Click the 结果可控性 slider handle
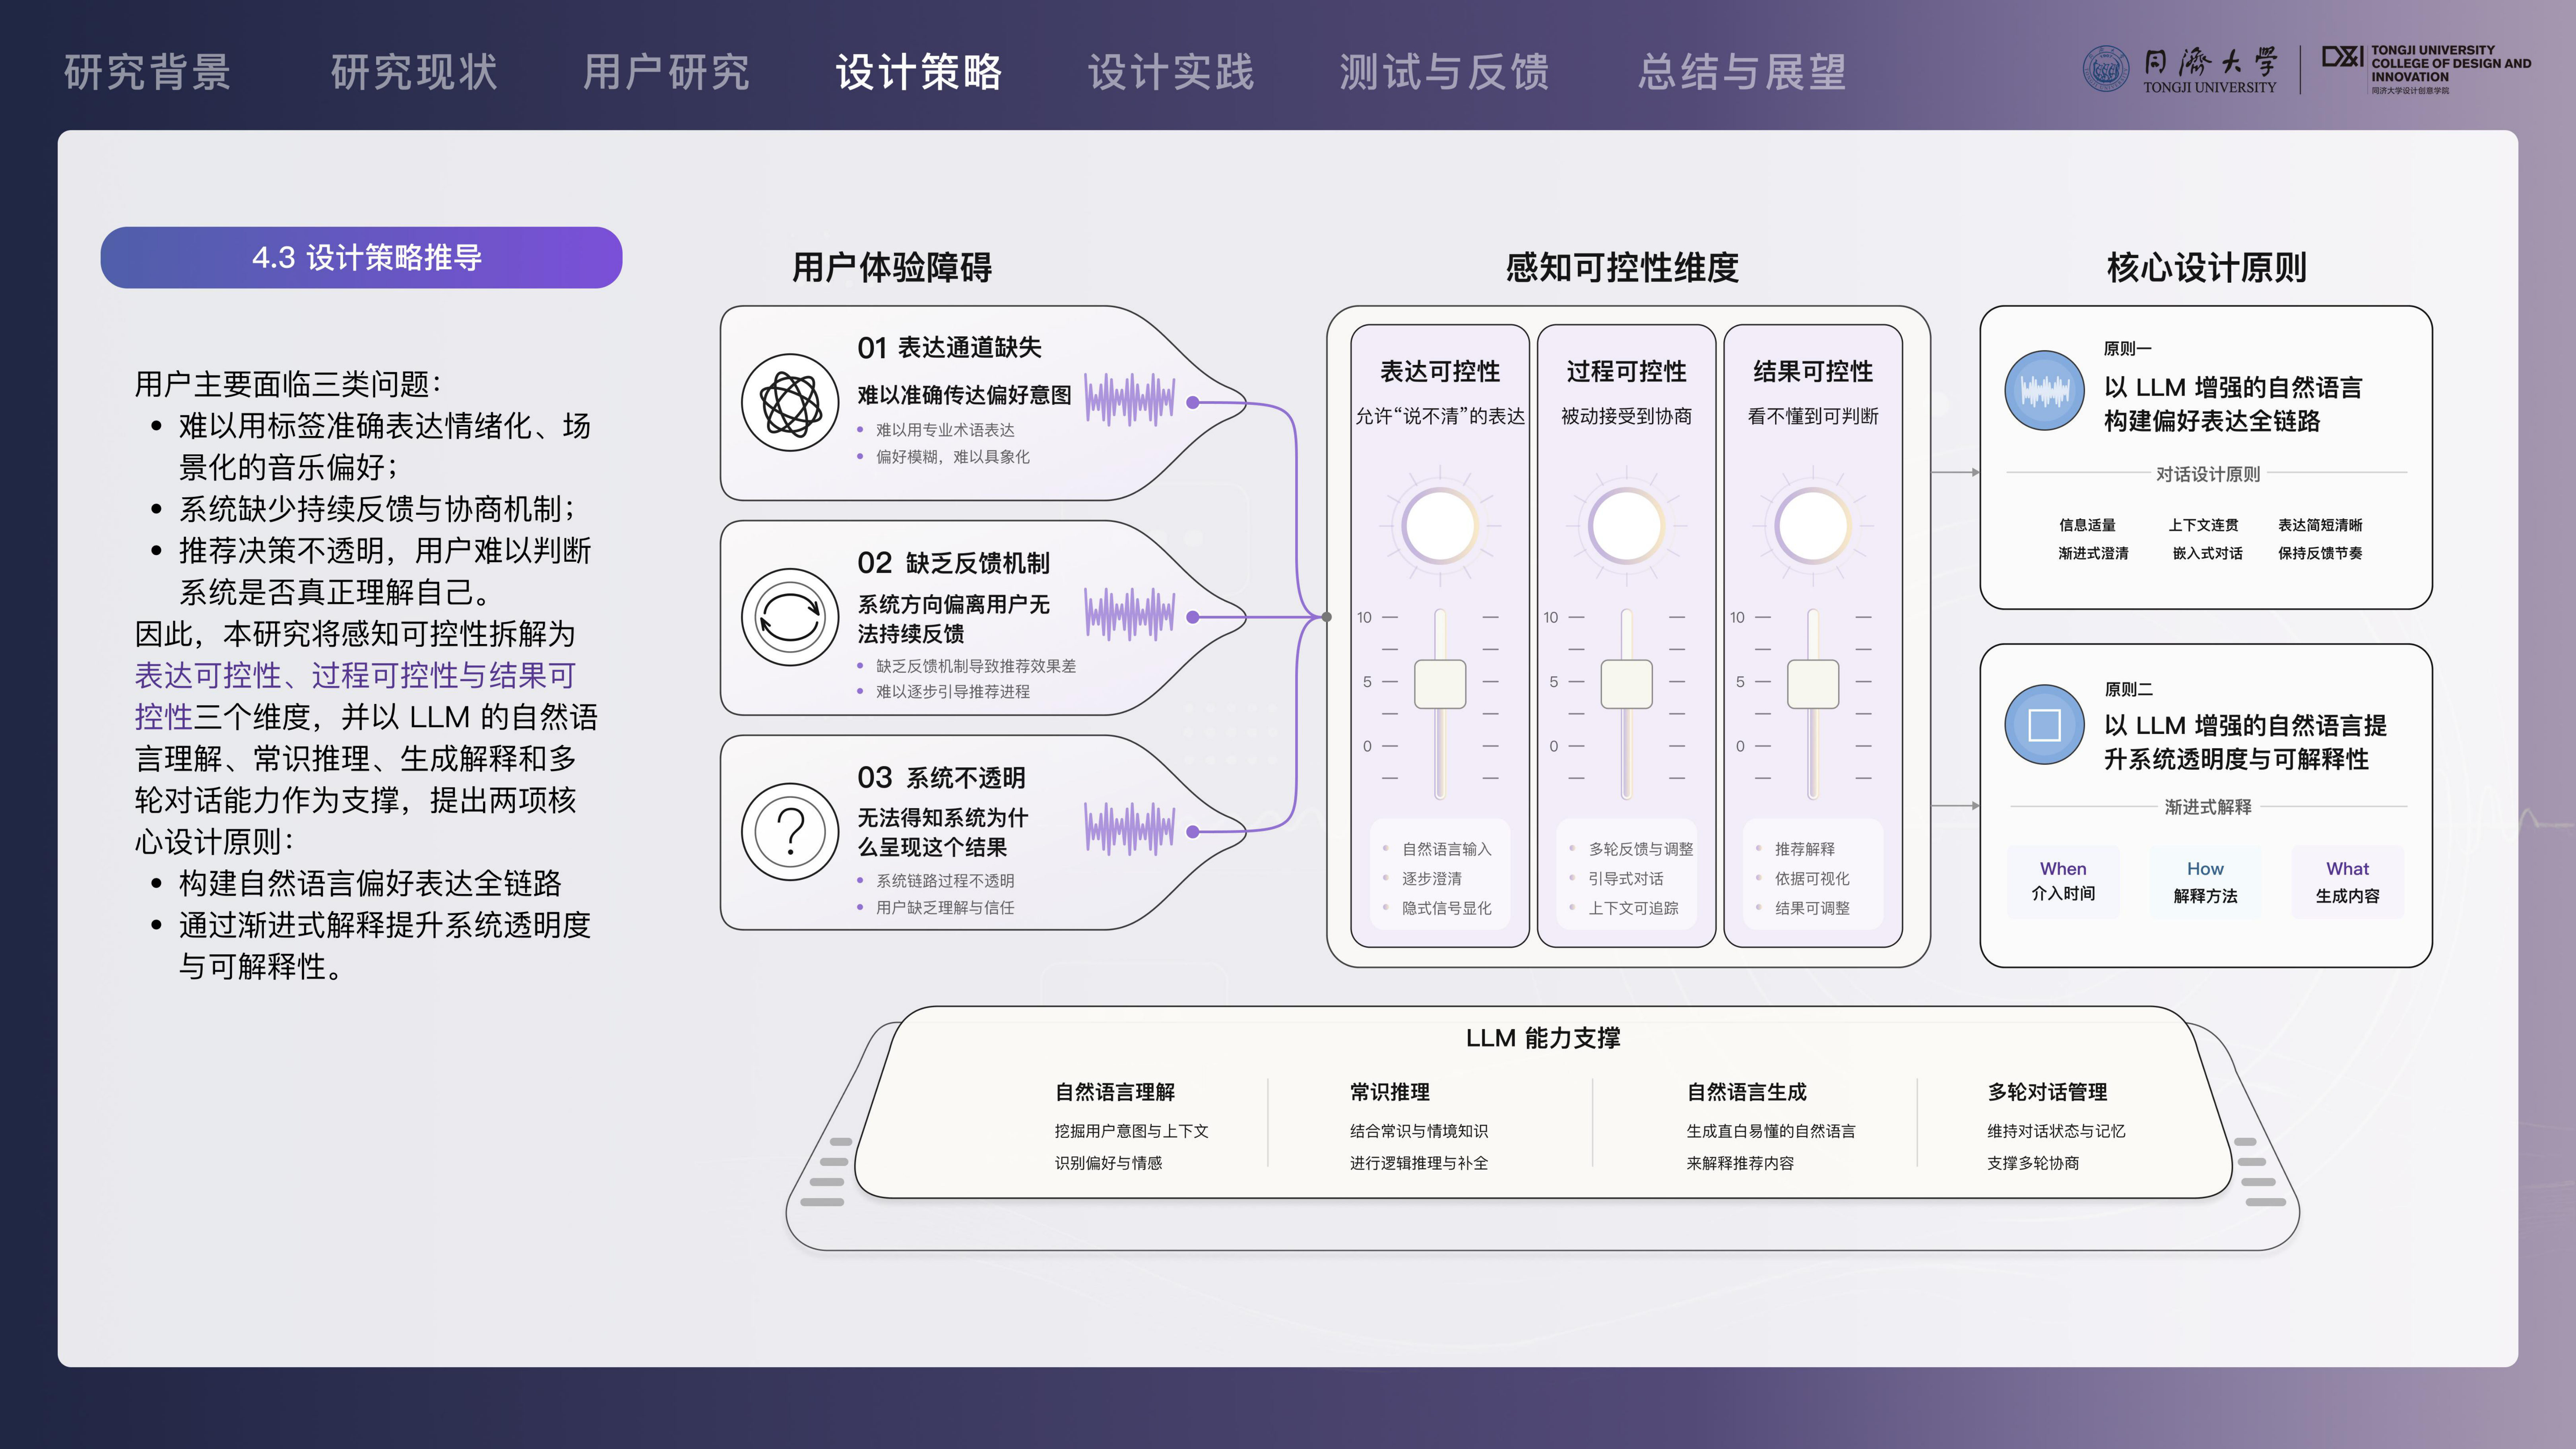The width and height of the screenshot is (2576, 1449). click(x=1813, y=684)
